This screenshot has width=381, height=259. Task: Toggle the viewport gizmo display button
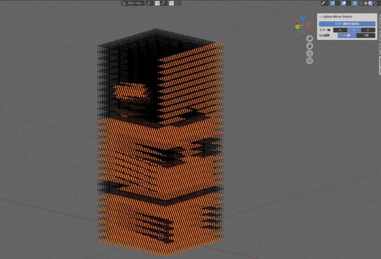[x=333, y=3]
